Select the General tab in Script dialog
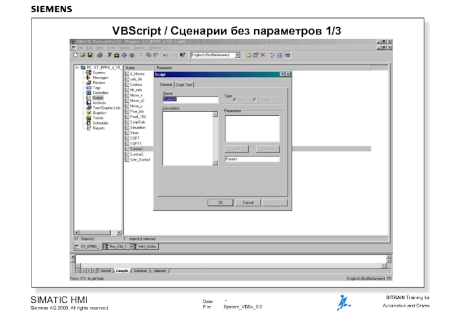 tap(166, 84)
